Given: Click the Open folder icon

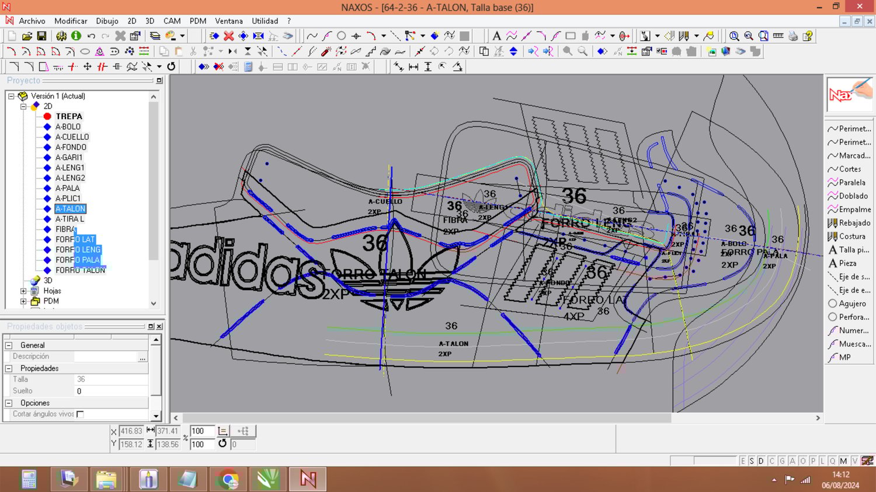Looking at the screenshot, I should coord(27,36).
